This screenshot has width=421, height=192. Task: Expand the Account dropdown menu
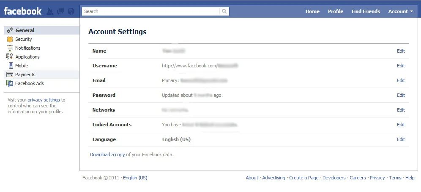coord(401,11)
